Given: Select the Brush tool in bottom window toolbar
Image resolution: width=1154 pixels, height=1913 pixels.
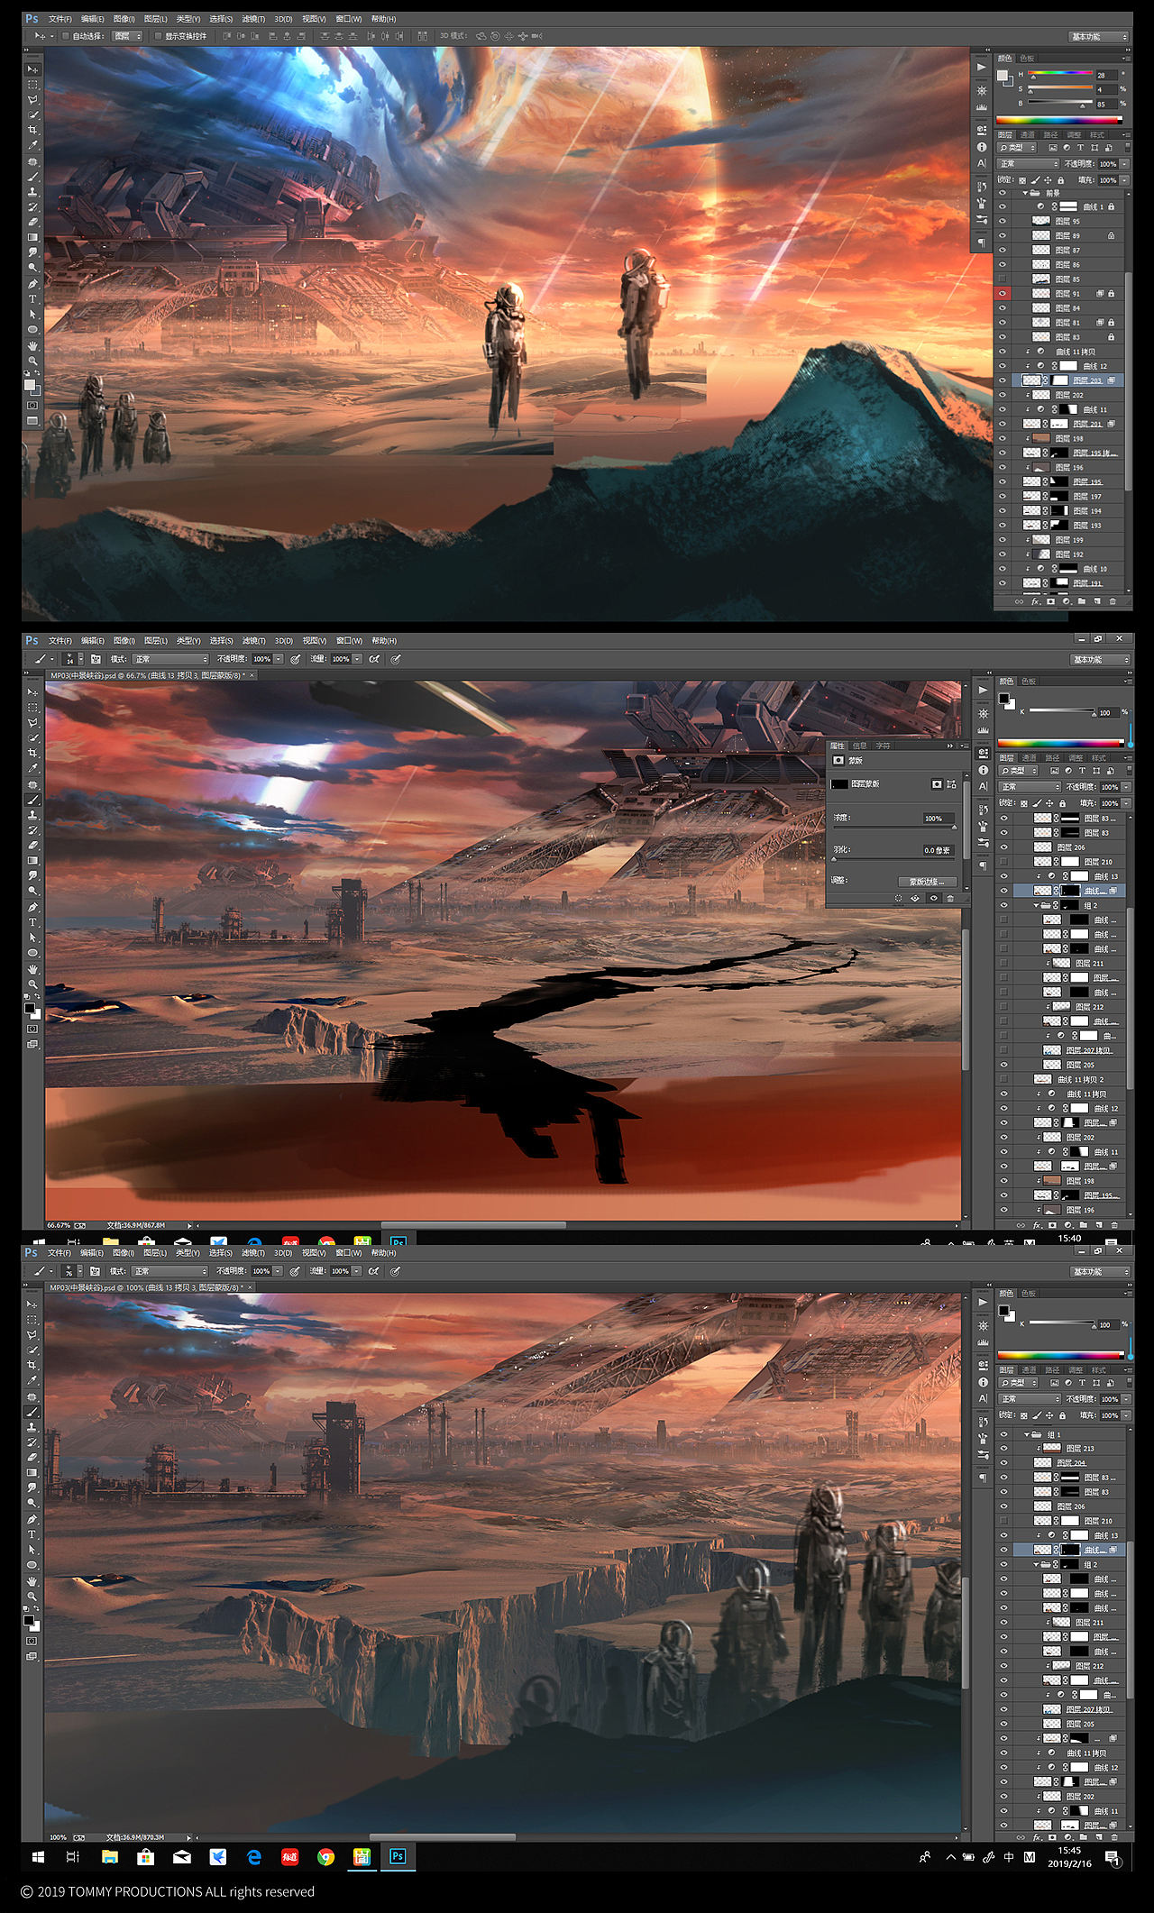Looking at the screenshot, I should pos(32,1412).
